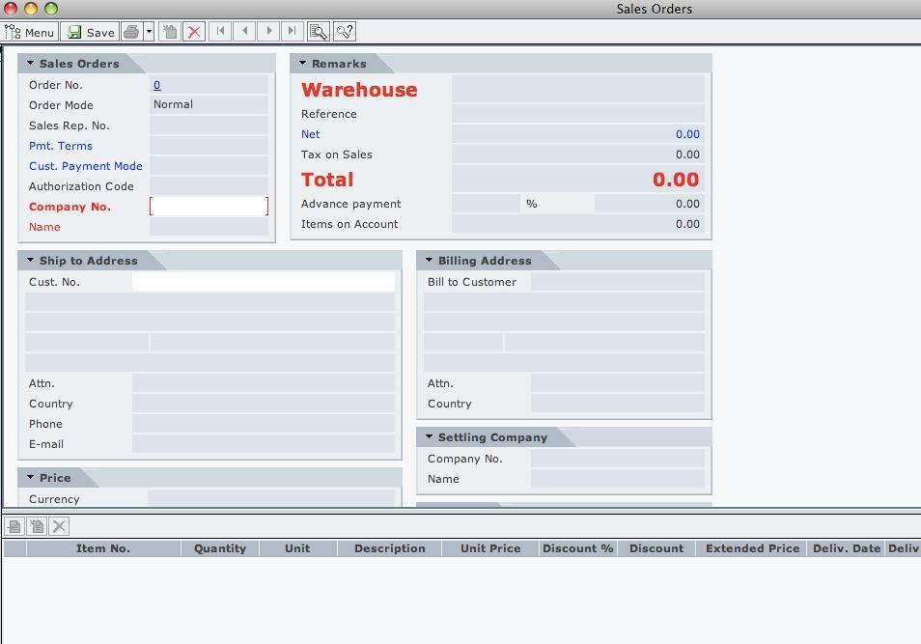The width and height of the screenshot is (921, 644).
Task: Click the printer icon in toolbar
Action: point(131,32)
